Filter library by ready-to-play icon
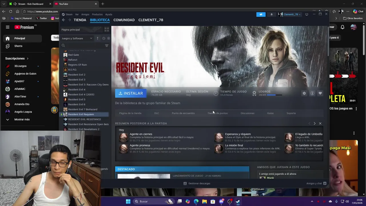The image size is (366, 206). coord(108,38)
